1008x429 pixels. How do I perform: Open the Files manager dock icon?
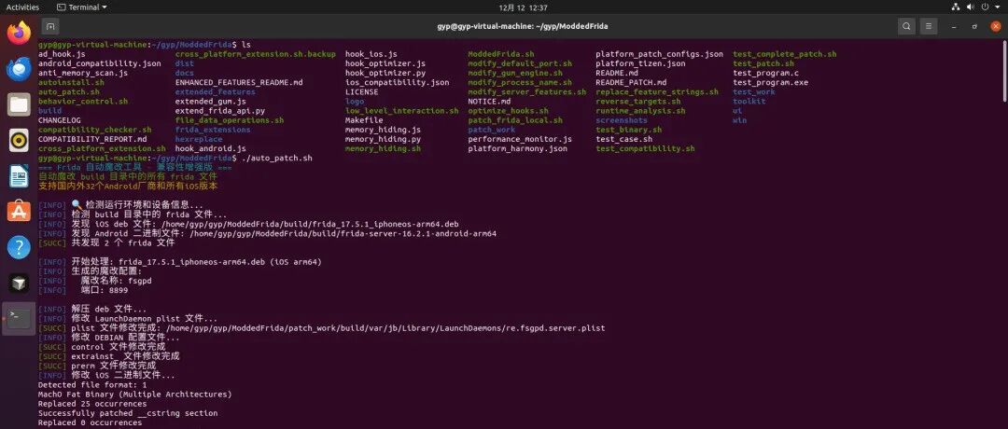pos(19,104)
